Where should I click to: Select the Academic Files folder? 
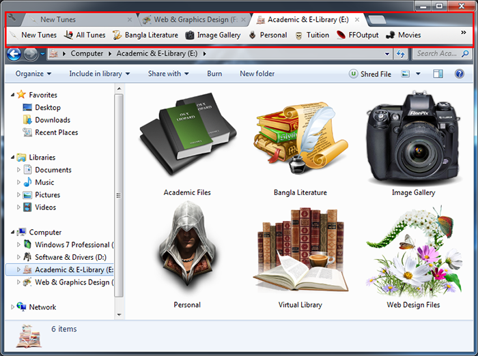pos(187,145)
